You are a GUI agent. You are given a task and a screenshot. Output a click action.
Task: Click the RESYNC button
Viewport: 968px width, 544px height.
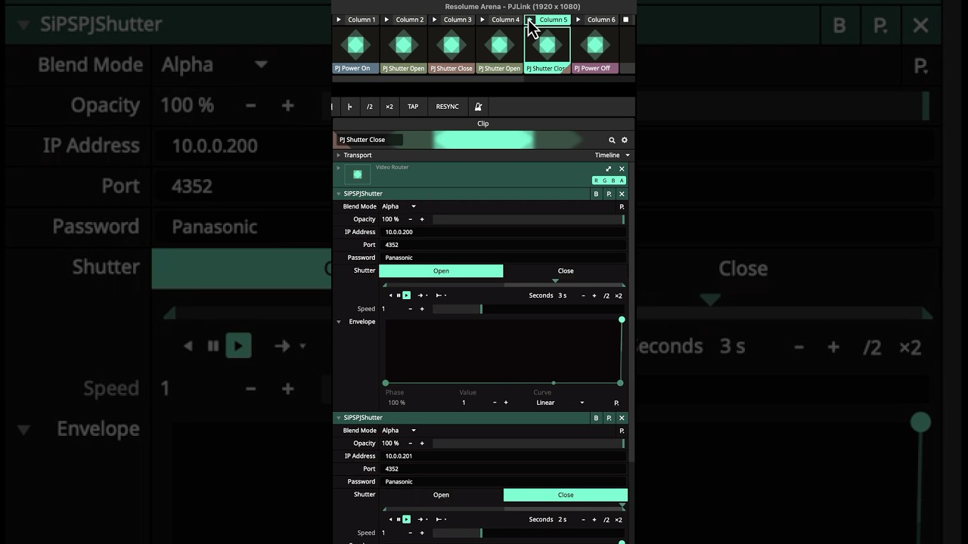click(x=447, y=107)
